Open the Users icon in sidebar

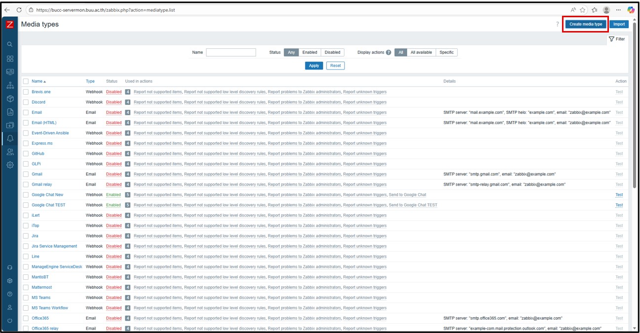pos(10,152)
